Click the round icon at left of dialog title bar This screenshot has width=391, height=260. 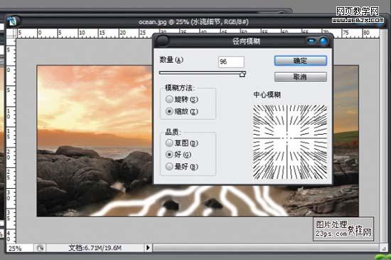pyautogui.click(x=163, y=41)
